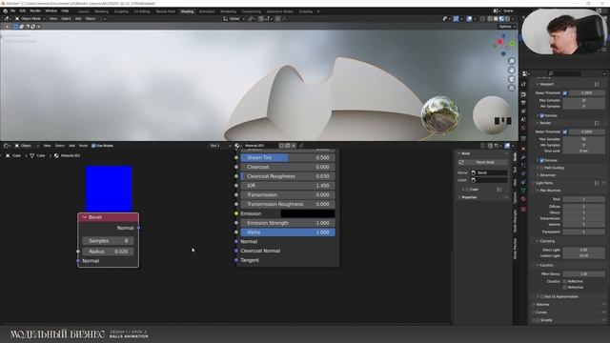Expand the node Properties section
610x343 pixels.
pyautogui.click(x=468, y=197)
